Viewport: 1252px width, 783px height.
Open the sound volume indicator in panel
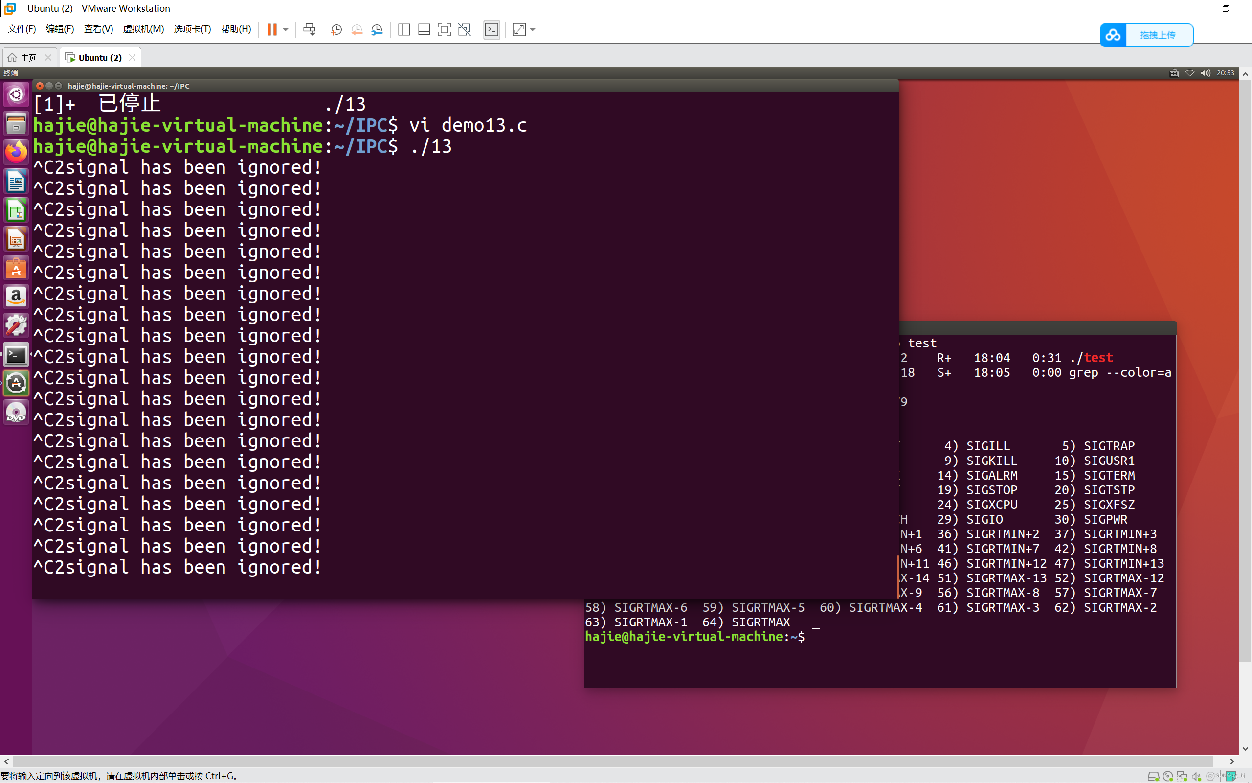[x=1206, y=73]
